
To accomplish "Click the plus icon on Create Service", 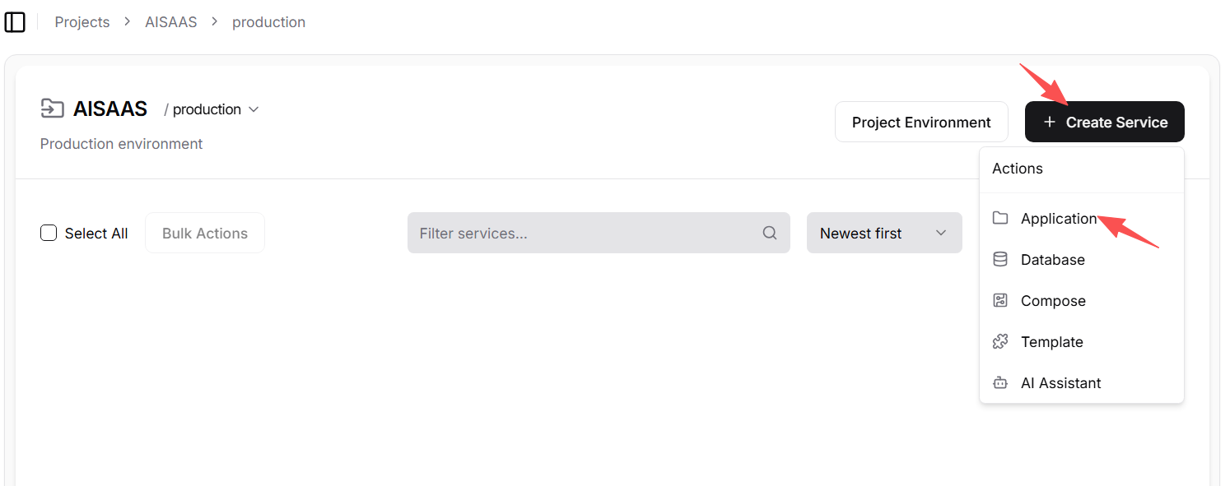I will tap(1049, 122).
